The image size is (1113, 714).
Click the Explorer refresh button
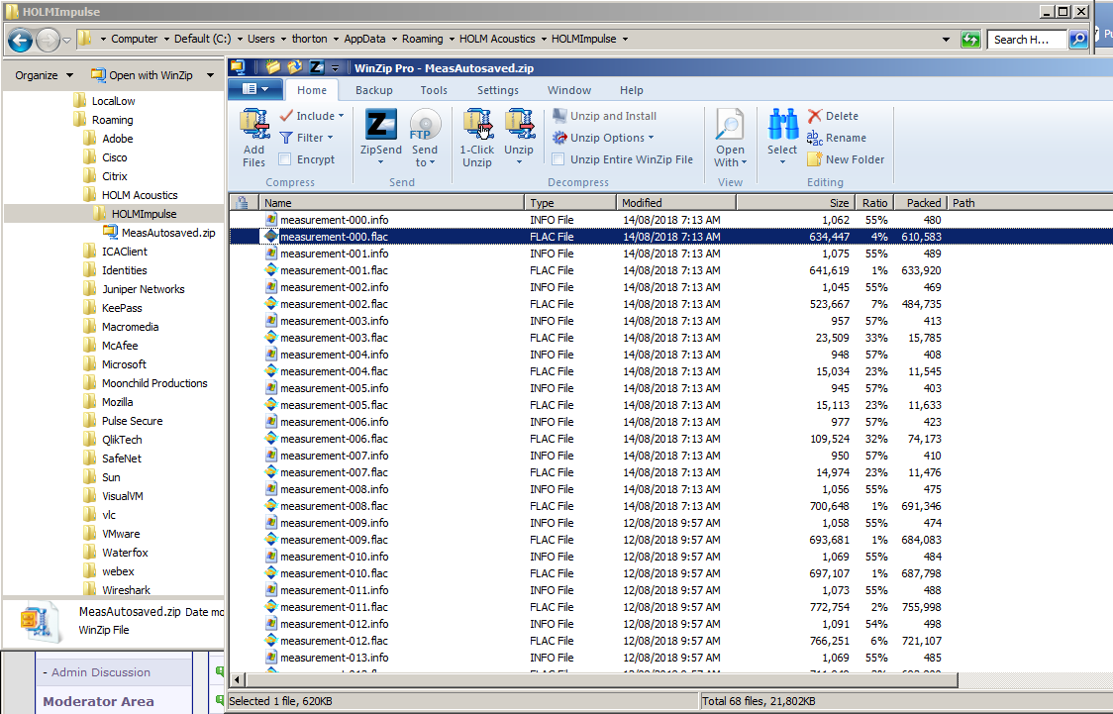[969, 40]
